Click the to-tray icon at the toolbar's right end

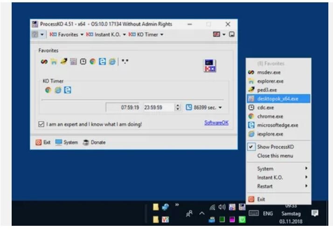pyautogui.click(x=232, y=34)
